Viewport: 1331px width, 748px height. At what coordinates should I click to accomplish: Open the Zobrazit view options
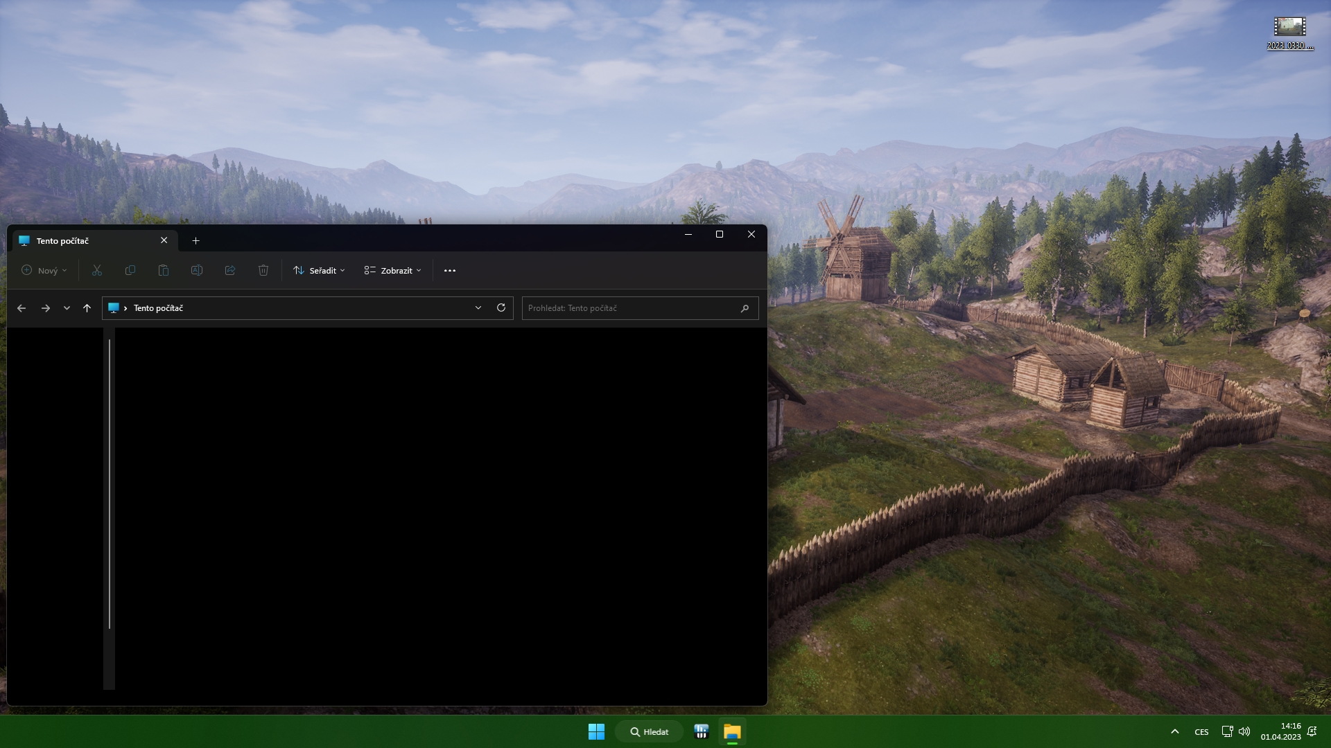392,270
